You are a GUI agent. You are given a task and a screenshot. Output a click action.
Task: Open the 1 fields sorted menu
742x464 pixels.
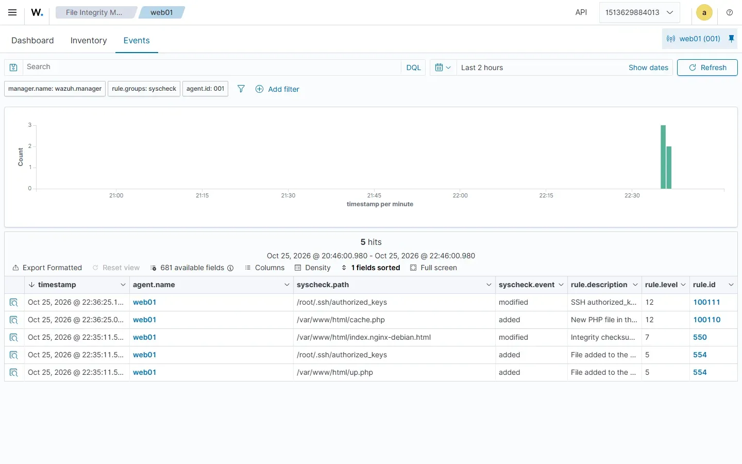tap(370, 268)
